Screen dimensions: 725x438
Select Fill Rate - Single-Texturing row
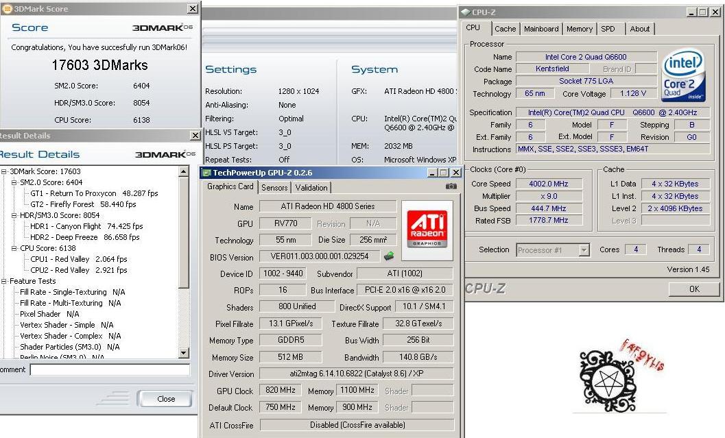(73, 292)
